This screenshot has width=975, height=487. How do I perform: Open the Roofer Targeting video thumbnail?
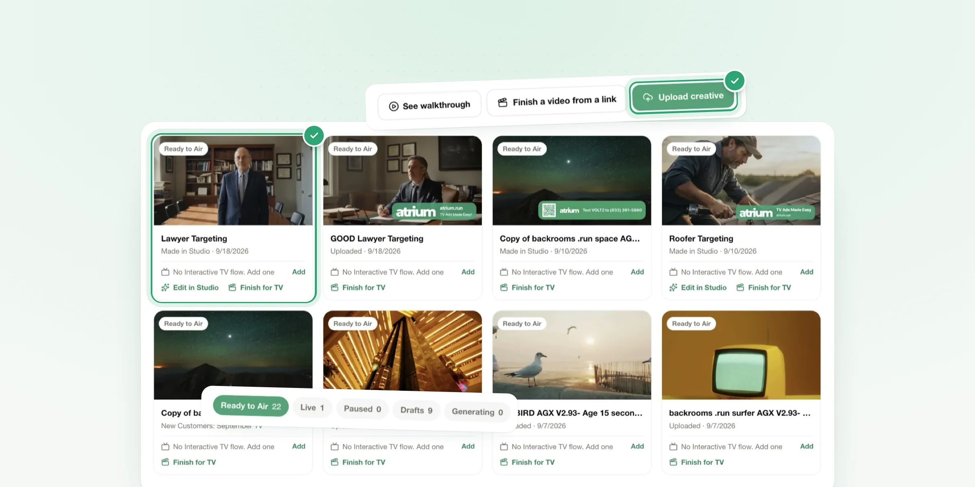741,181
